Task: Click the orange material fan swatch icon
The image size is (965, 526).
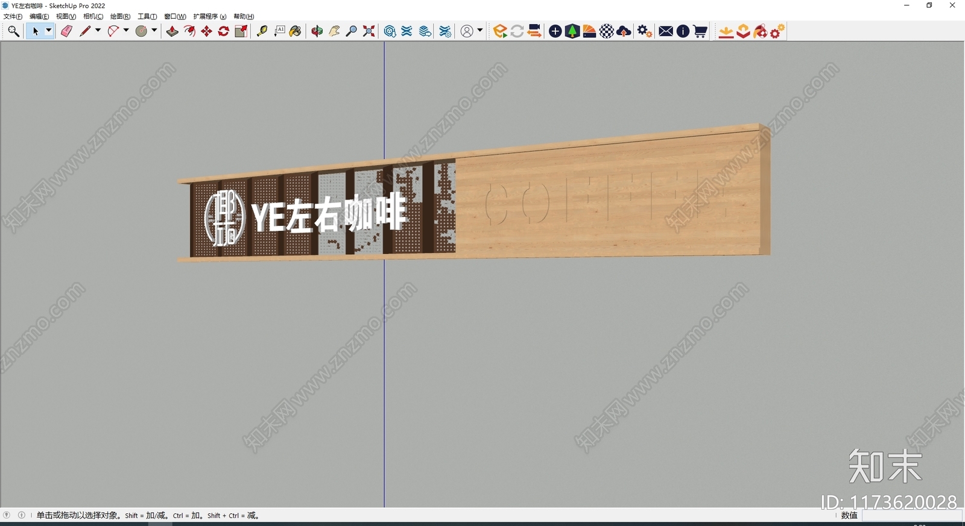Action: coord(589,31)
